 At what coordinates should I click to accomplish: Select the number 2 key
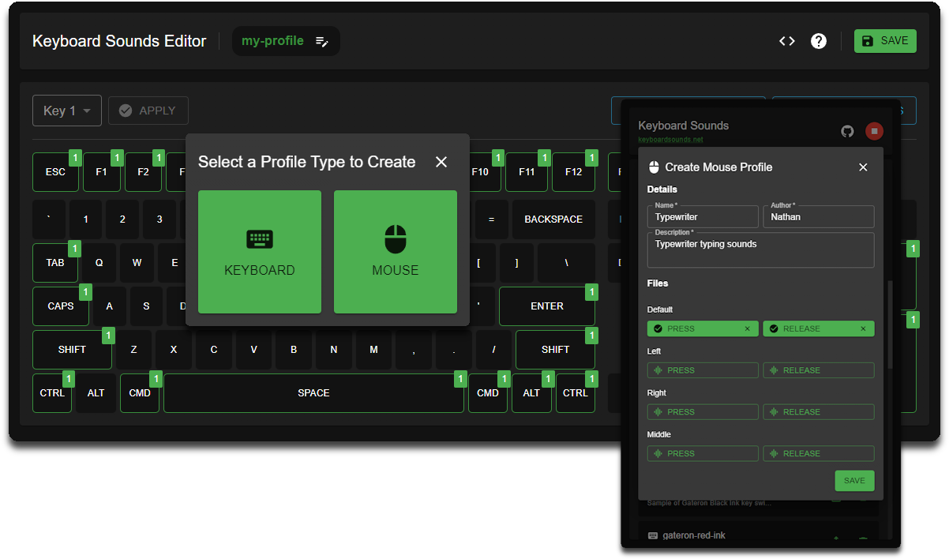[x=122, y=219]
